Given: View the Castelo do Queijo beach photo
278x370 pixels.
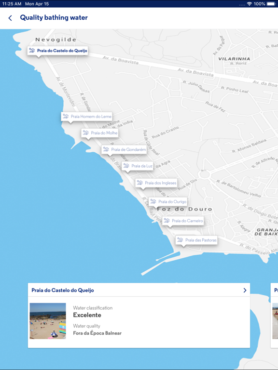Looking at the screenshot, I should pos(48,321).
